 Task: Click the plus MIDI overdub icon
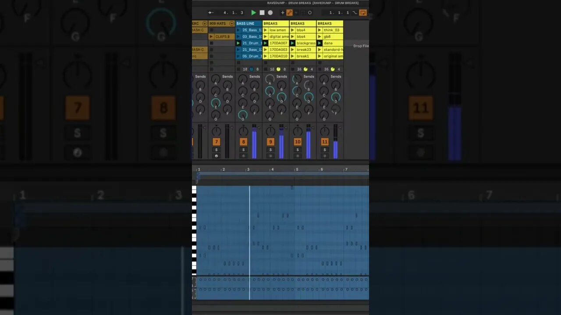tap(282, 13)
